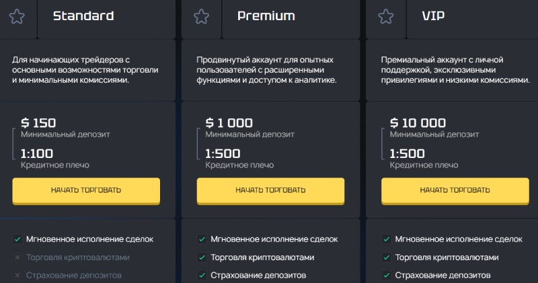Click the star icon beside VIP

coord(385,17)
